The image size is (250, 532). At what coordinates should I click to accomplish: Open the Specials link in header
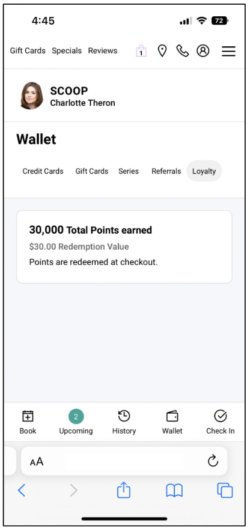coord(67,51)
